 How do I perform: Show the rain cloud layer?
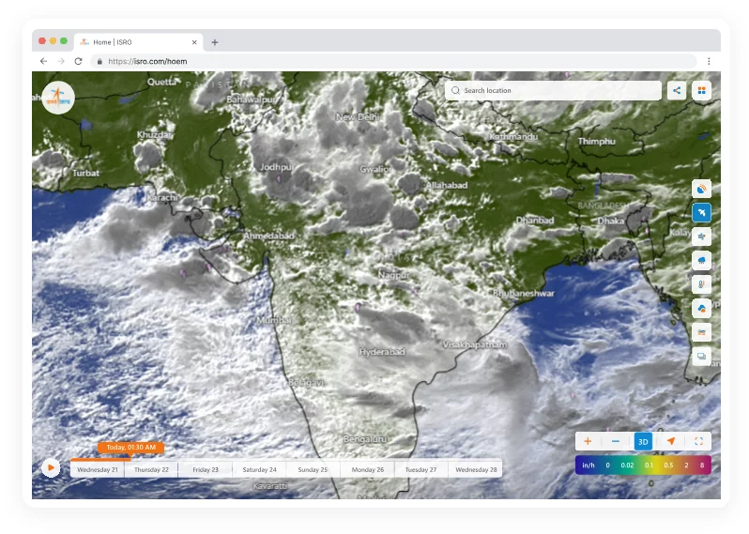point(701,260)
